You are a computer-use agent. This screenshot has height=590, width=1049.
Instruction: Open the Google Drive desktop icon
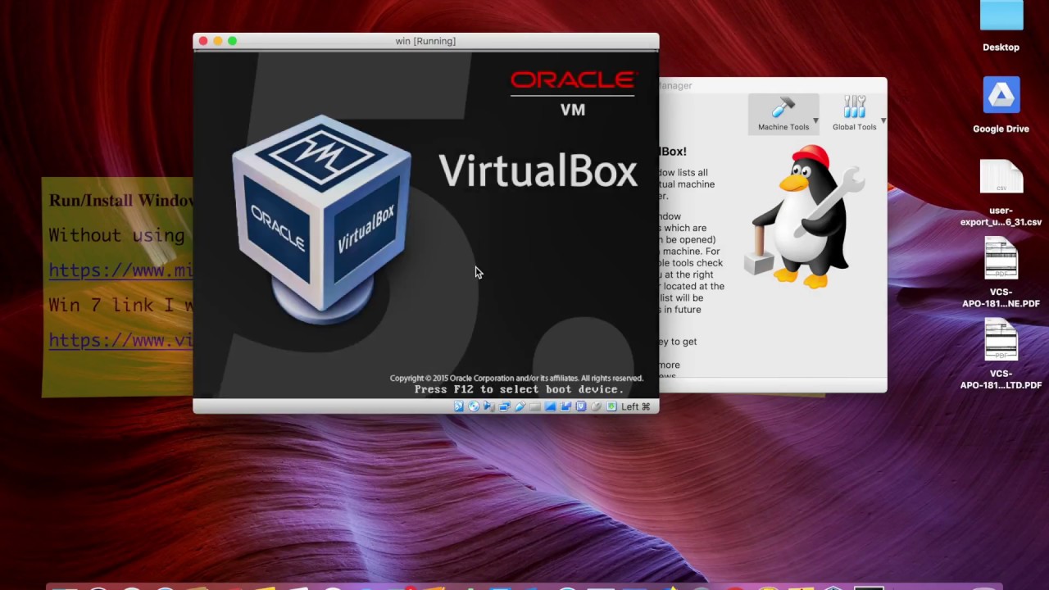(x=1001, y=97)
